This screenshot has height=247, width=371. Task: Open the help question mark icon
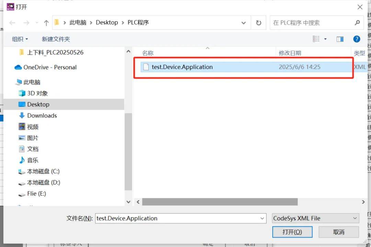[x=357, y=39]
